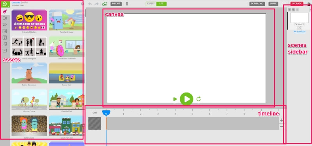Open the animated sets rocket tab
Image resolution: width=312 pixels, height=146 pixels.
click(x=5, y=12)
